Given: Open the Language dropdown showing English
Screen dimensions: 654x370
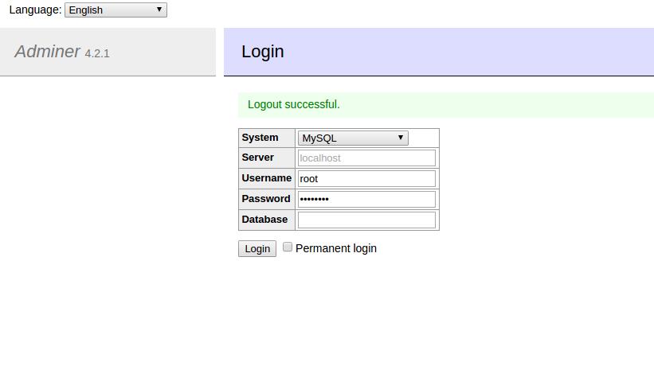Looking at the screenshot, I should (x=116, y=10).
